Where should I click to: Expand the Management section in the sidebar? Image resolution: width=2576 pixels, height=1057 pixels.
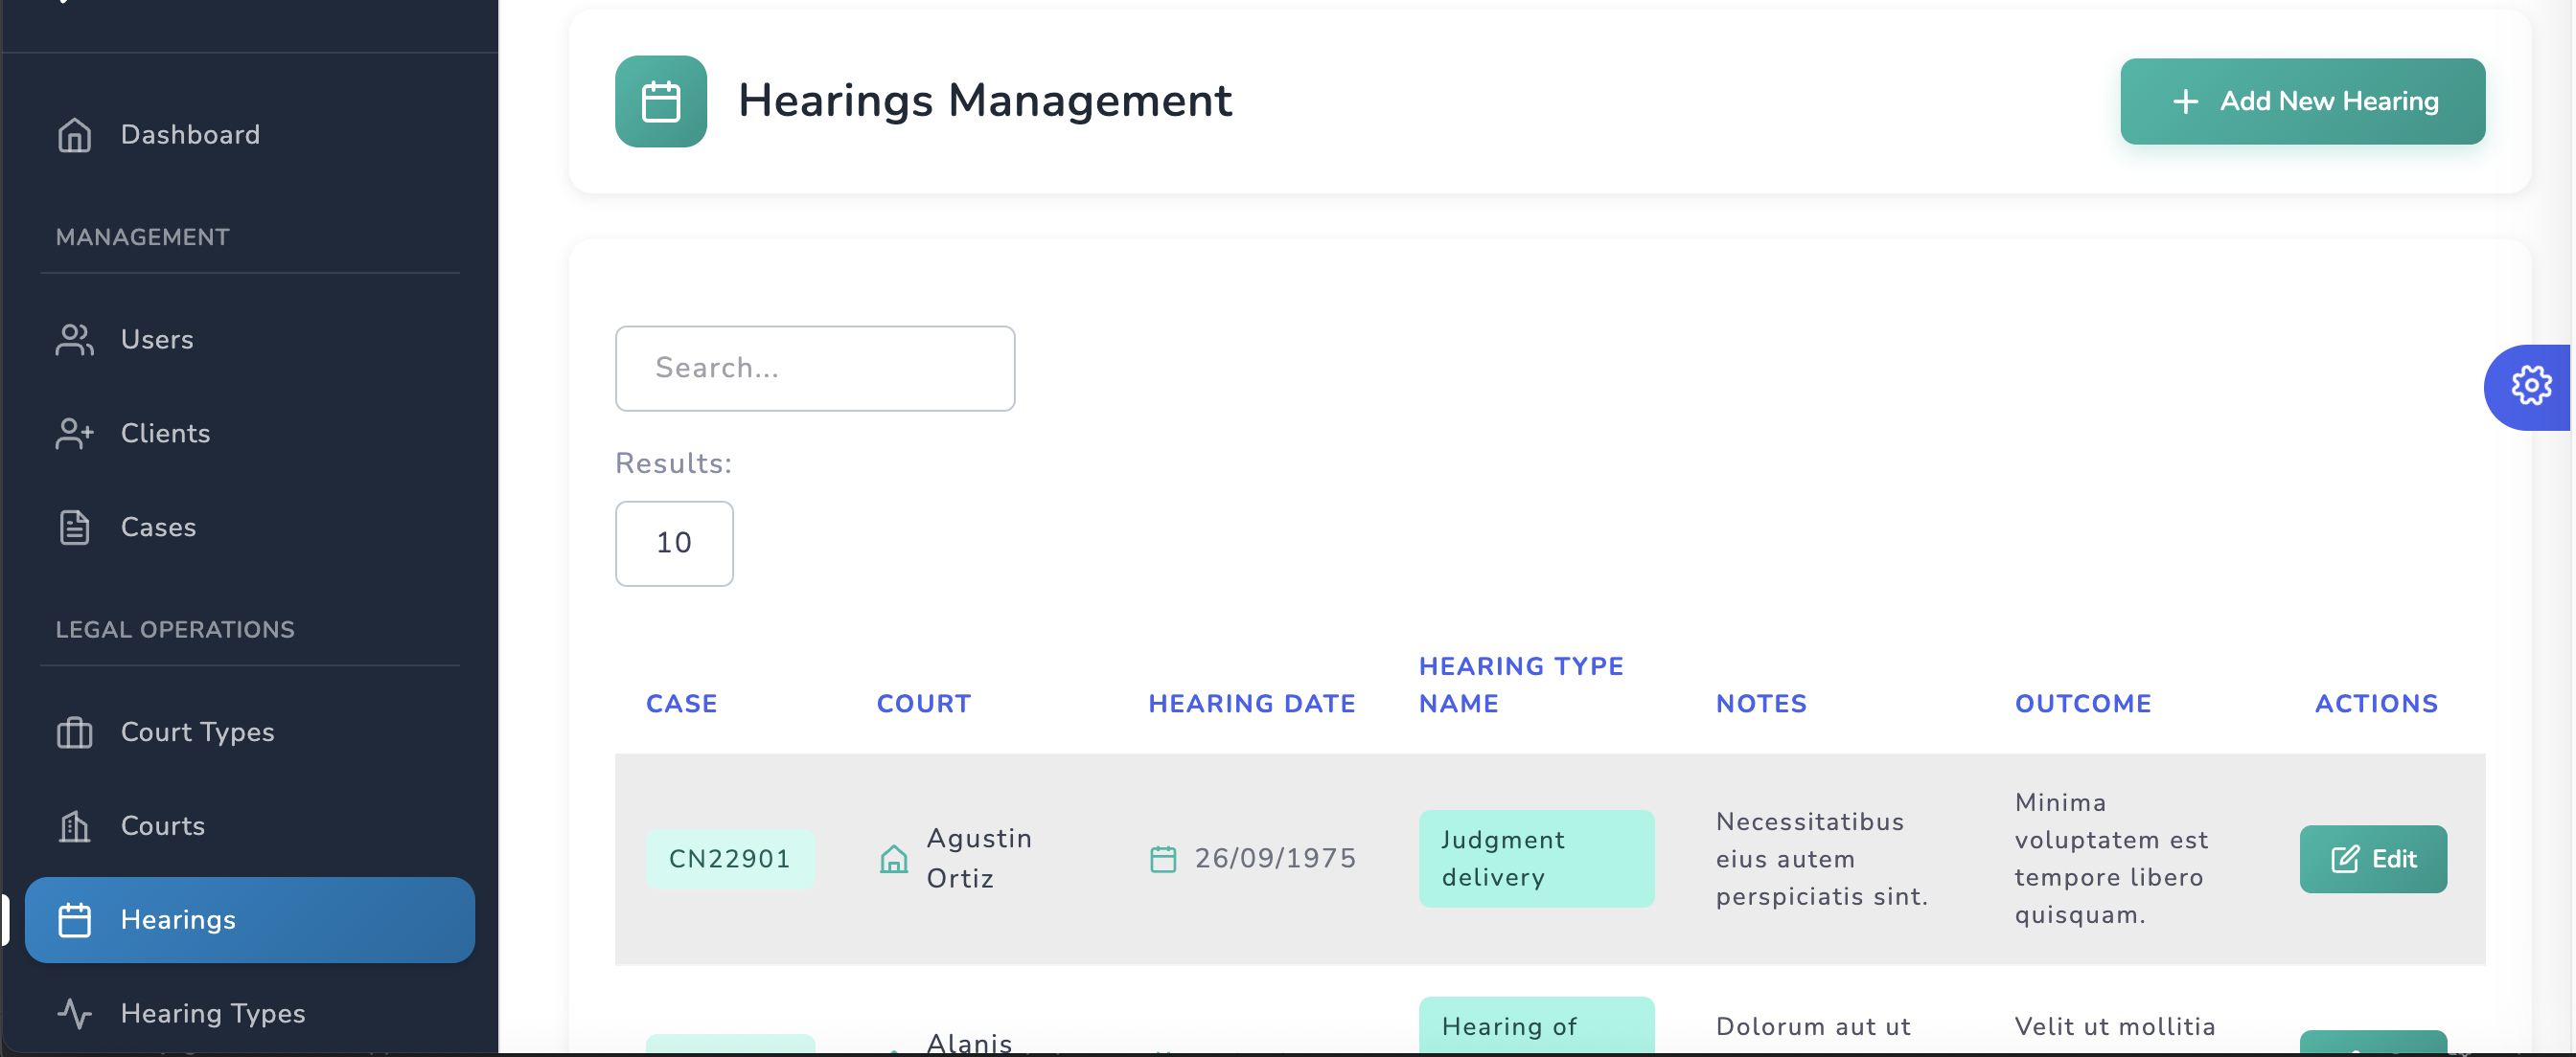click(x=142, y=236)
